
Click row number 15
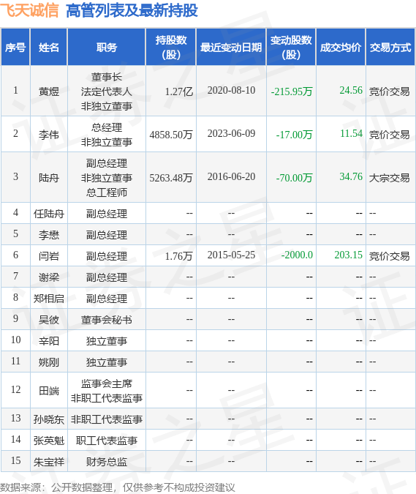click(x=16, y=460)
